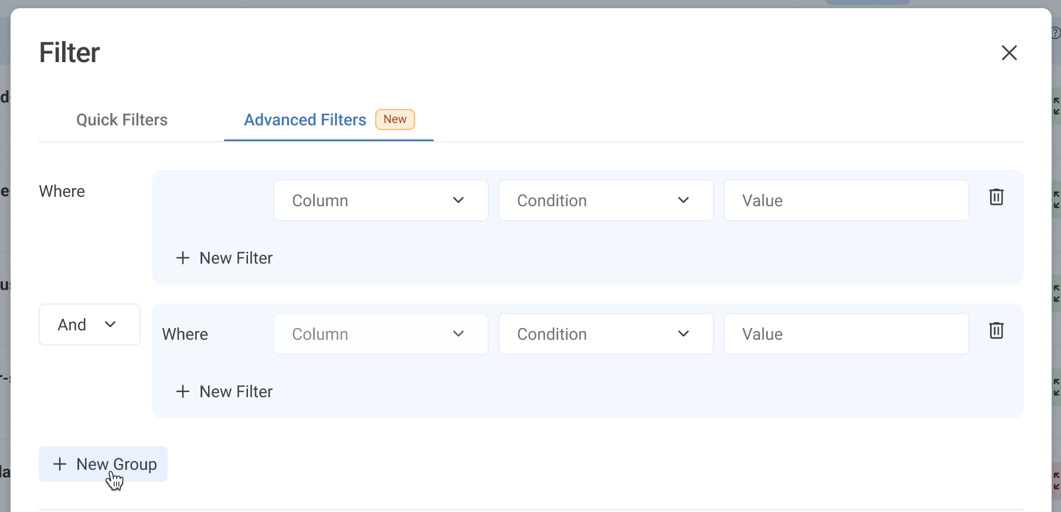Open the And logical operator dropdown

89,325
